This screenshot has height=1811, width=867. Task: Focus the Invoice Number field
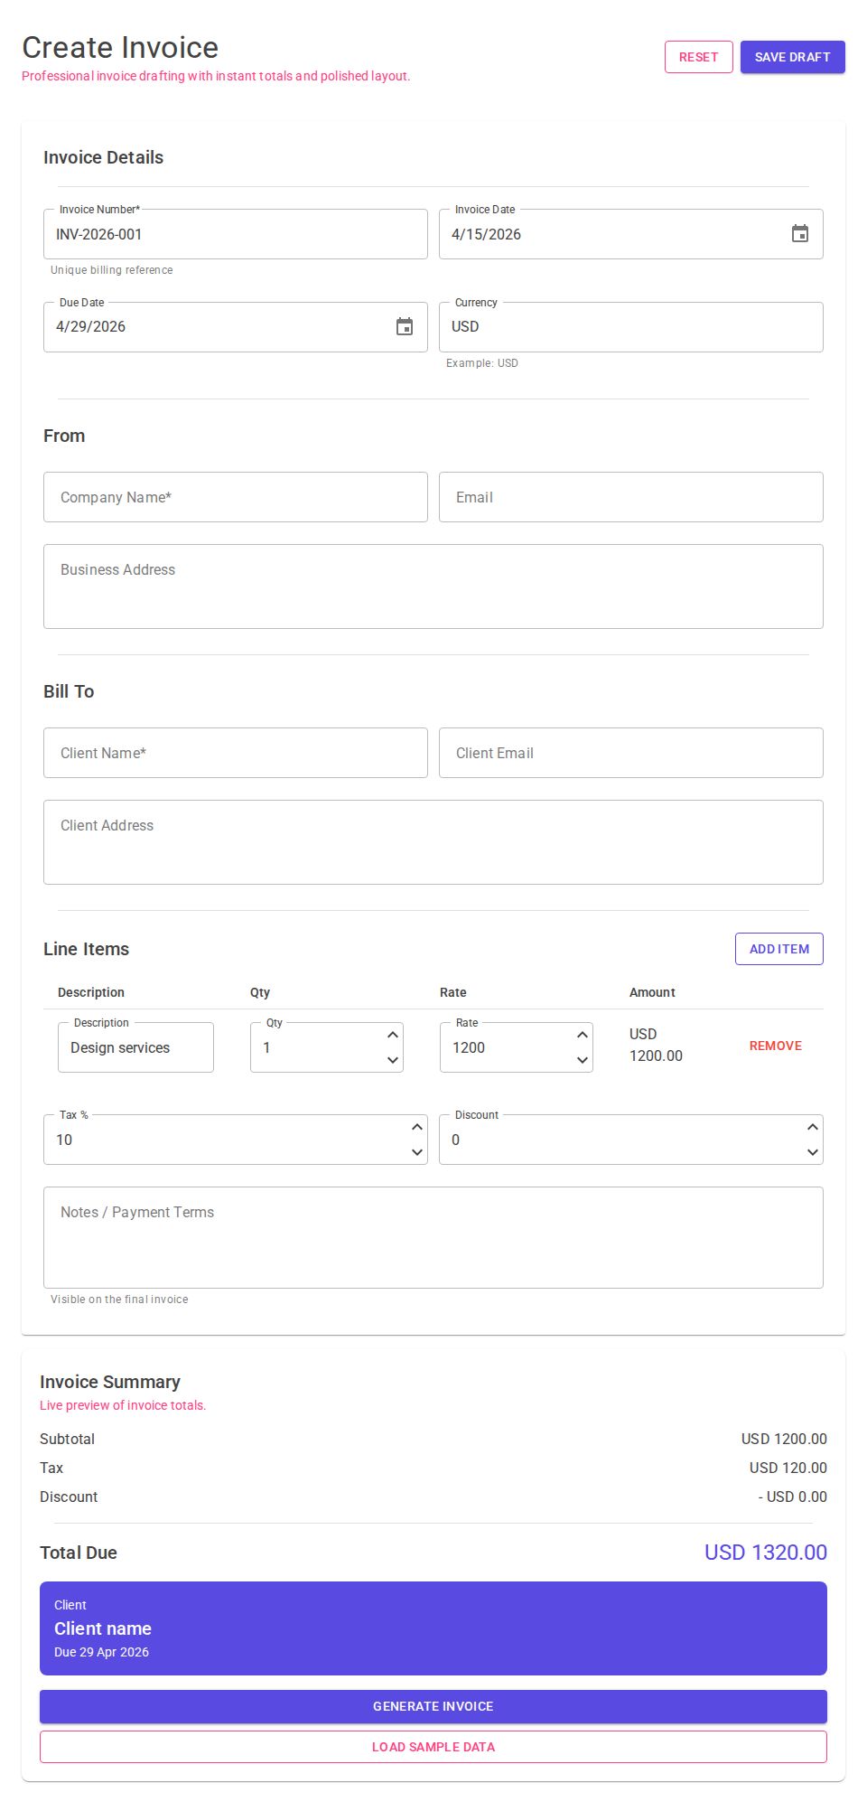[236, 234]
